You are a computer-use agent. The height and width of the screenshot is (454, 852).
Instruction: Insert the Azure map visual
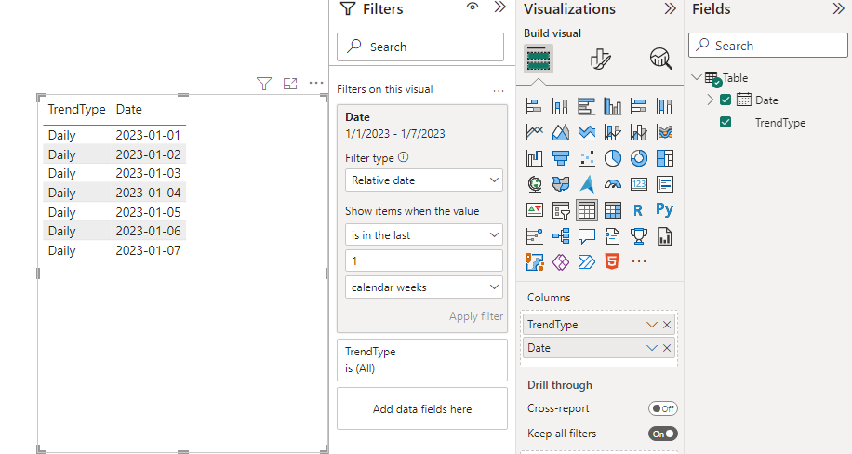[x=586, y=184]
